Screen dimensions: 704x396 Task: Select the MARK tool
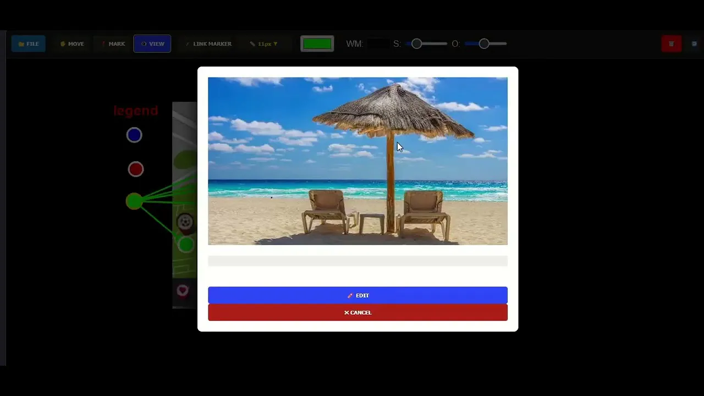point(113,43)
